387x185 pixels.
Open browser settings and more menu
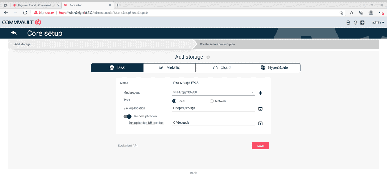pyautogui.click(x=381, y=12)
